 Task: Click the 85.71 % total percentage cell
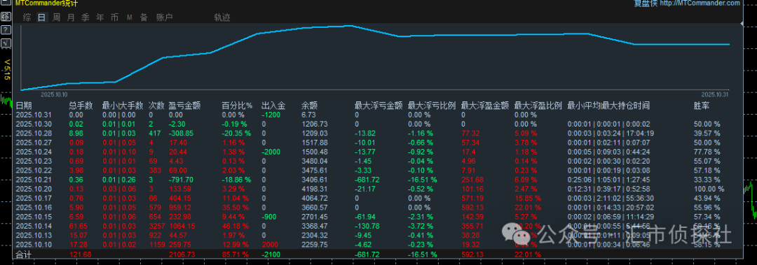click(x=235, y=255)
